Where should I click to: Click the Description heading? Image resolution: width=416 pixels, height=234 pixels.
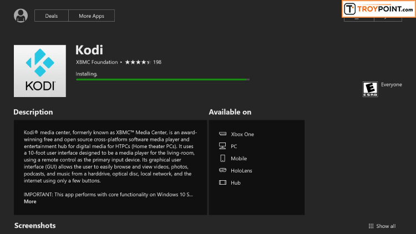(33, 112)
